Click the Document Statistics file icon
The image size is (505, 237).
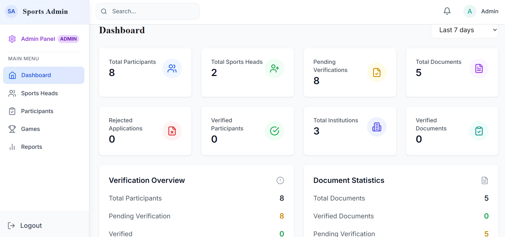click(x=485, y=180)
